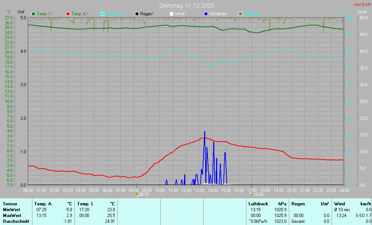This screenshot has width=372, height=225.
Task: Click the olive Empfang legend swatch
Action: (240, 14)
